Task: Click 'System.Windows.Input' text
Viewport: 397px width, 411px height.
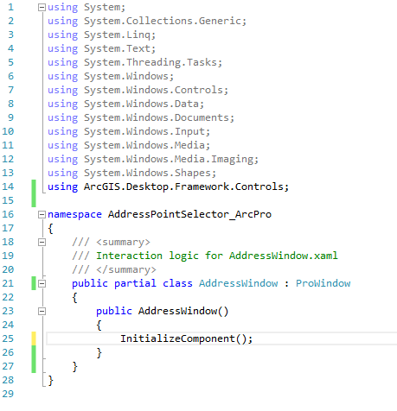Action: pyautogui.click(x=144, y=131)
